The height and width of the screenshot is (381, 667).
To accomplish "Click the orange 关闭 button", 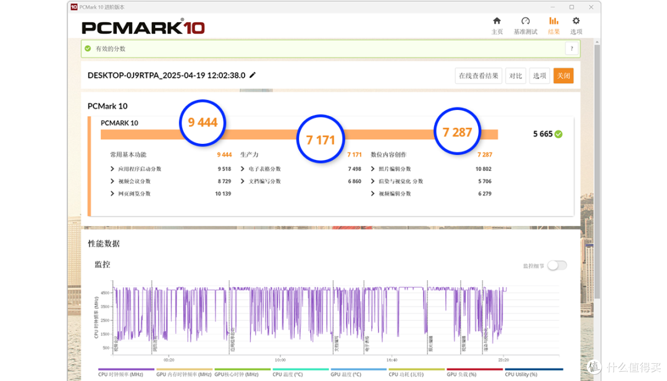I will (x=563, y=76).
